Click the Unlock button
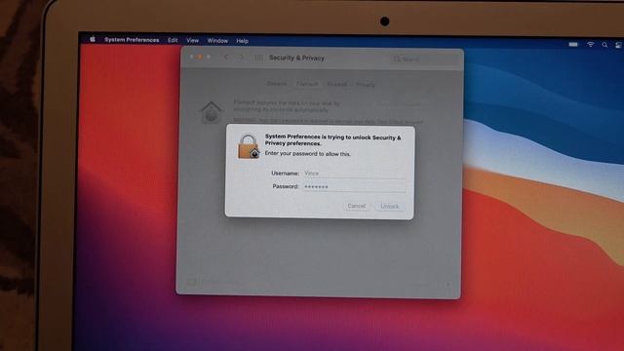Screen dimensions: 624x351 (x=390, y=206)
